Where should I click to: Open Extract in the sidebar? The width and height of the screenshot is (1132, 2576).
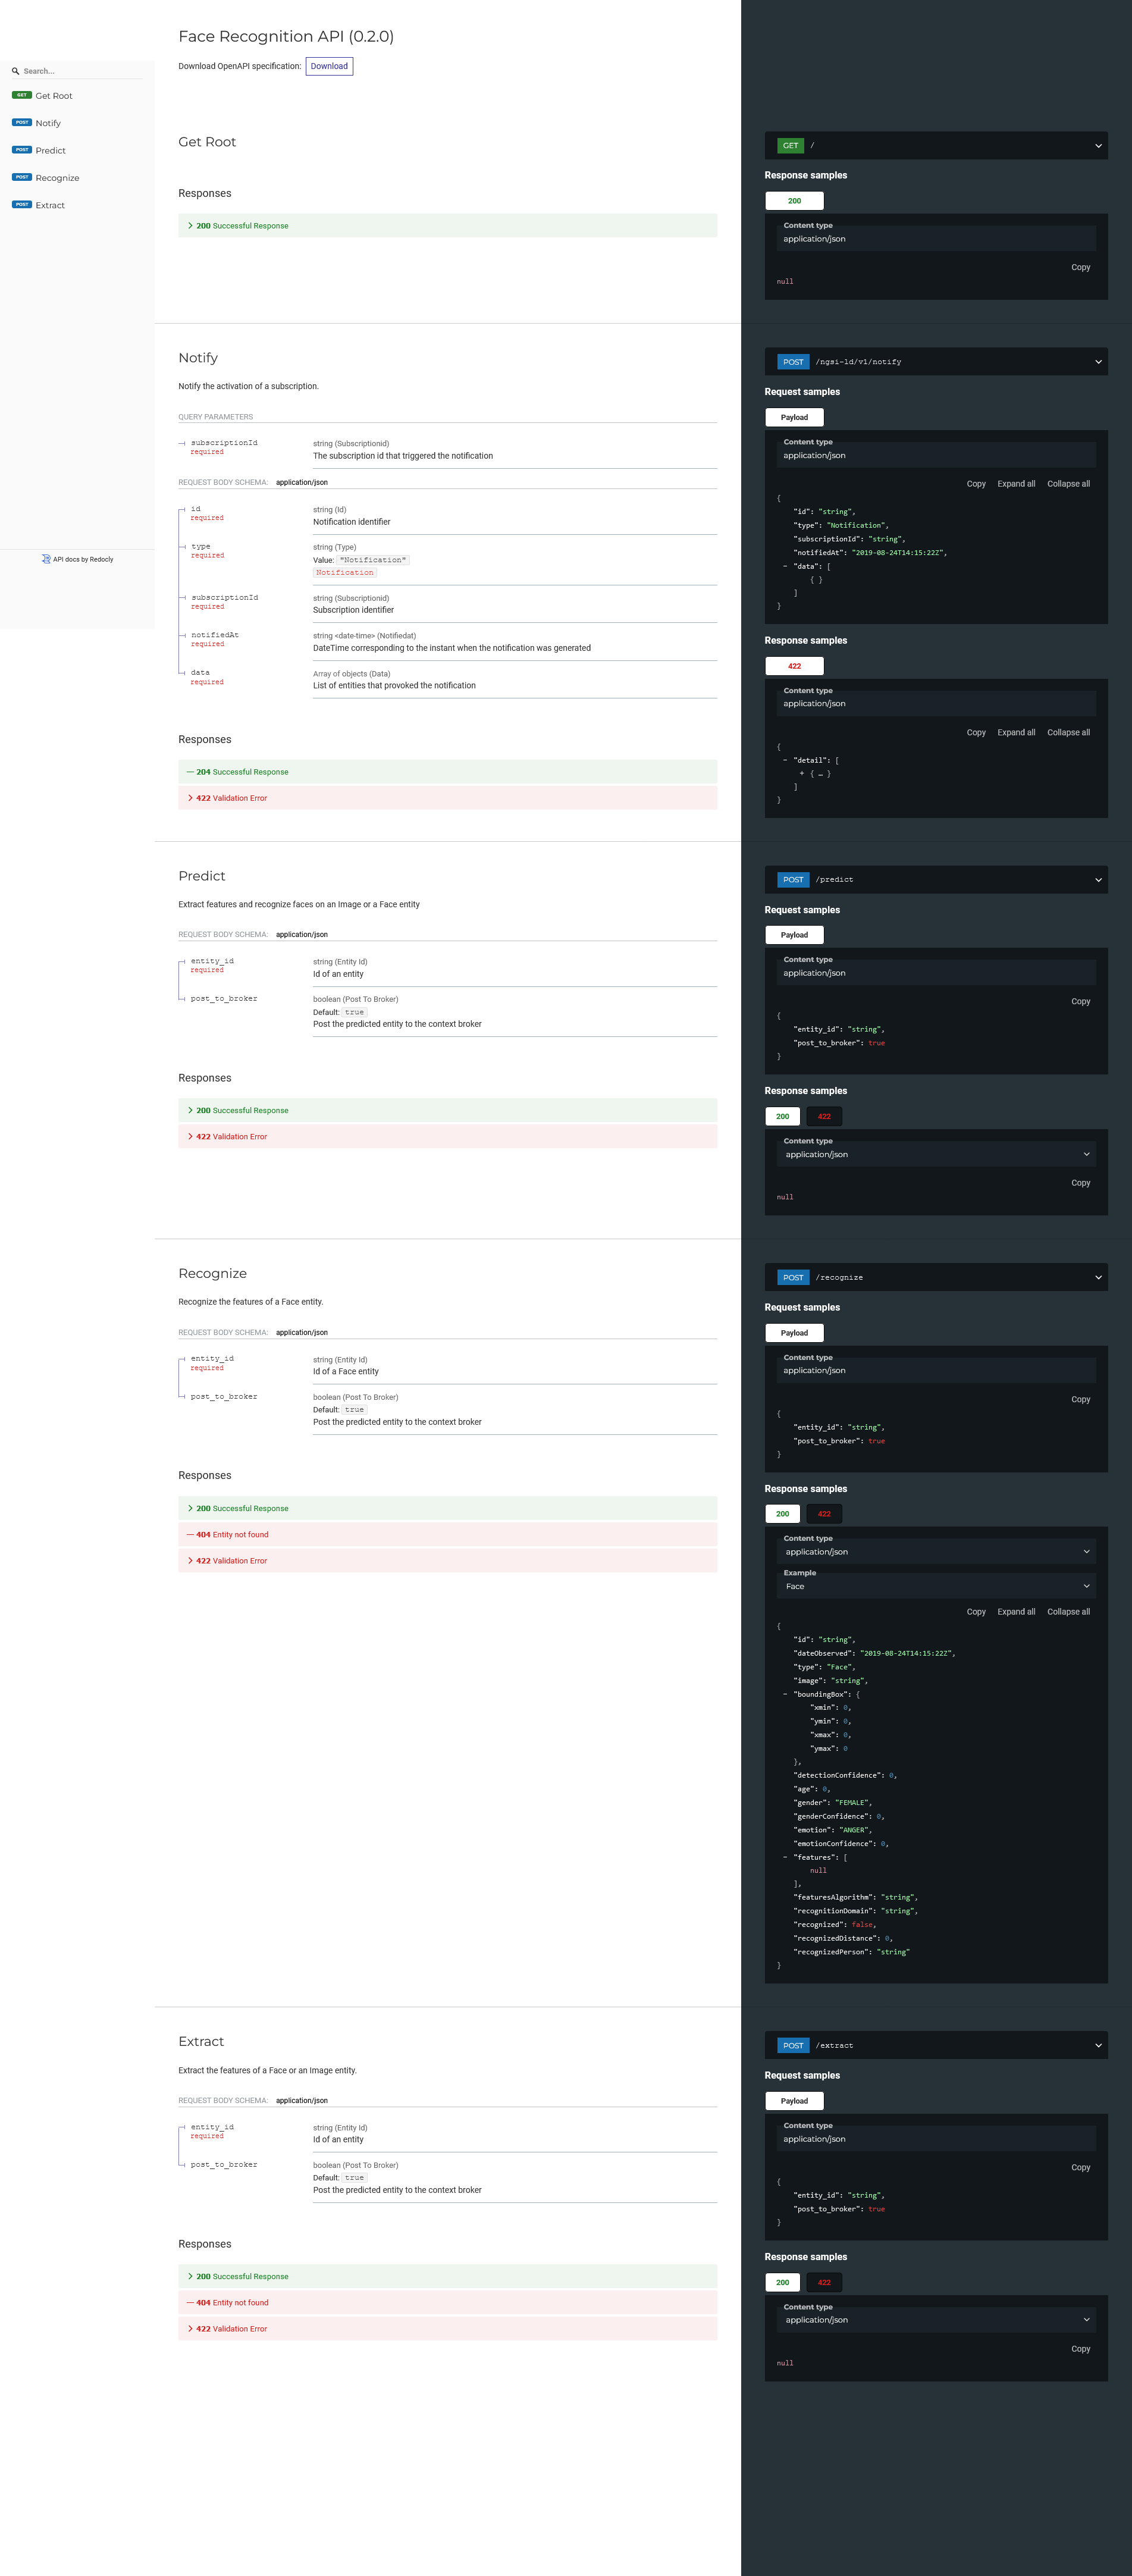[77, 205]
